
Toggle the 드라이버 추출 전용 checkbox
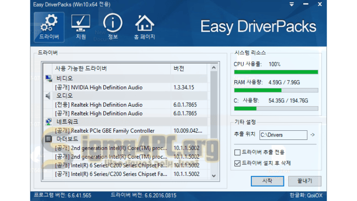click(x=237, y=152)
